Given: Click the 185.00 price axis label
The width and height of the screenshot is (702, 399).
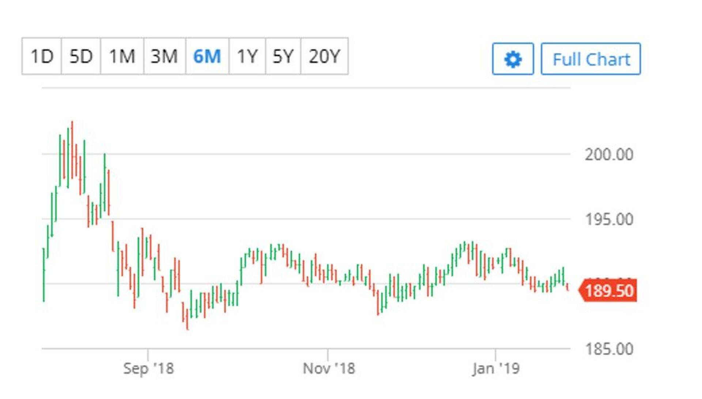Looking at the screenshot, I should 609,349.
